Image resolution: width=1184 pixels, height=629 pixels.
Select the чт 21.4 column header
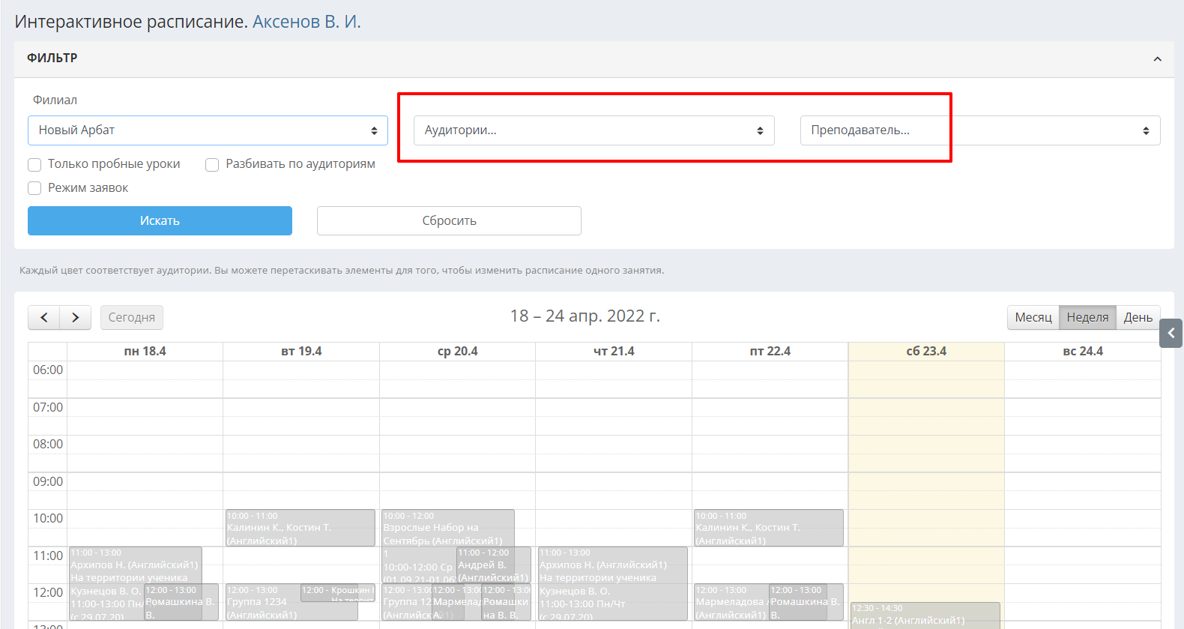(x=614, y=351)
